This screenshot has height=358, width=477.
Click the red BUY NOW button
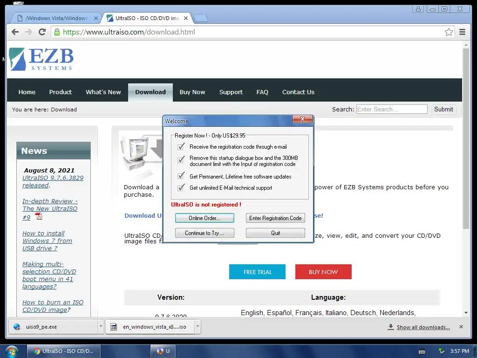[323, 272]
